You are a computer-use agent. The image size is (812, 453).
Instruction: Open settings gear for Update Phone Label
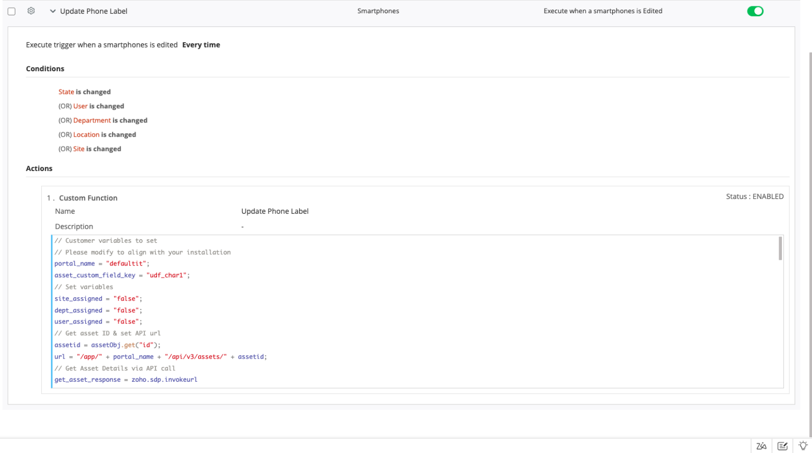[31, 11]
